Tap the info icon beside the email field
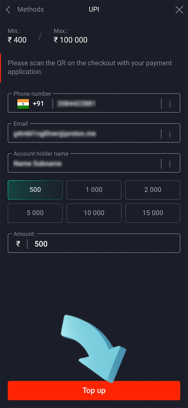The height and width of the screenshot is (408, 188). [x=170, y=134]
